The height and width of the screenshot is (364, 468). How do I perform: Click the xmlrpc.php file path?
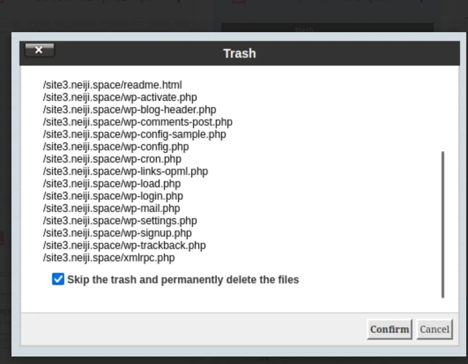tap(109, 258)
